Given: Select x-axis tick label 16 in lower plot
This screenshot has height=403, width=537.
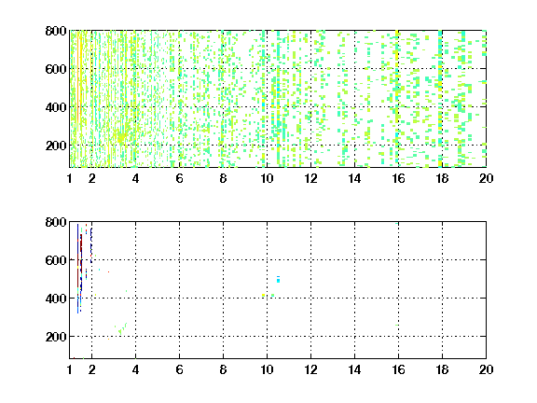Looking at the screenshot, I should pyautogui.click(x=398, y=369).
